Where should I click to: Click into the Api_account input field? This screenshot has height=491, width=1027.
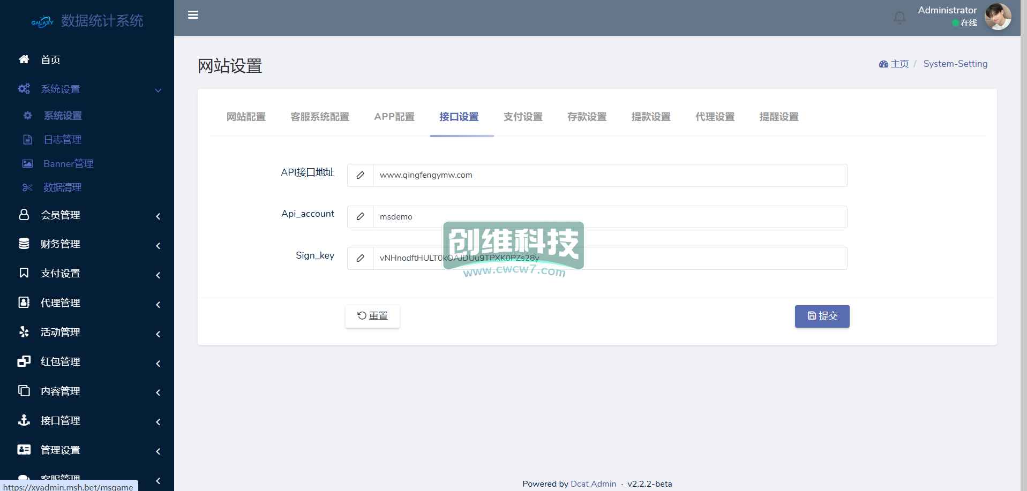[x=609, y=217]
